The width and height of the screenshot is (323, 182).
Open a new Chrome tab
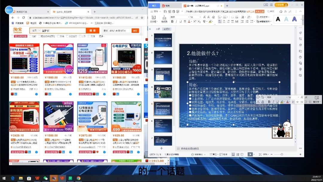click(x=95, y=12)
